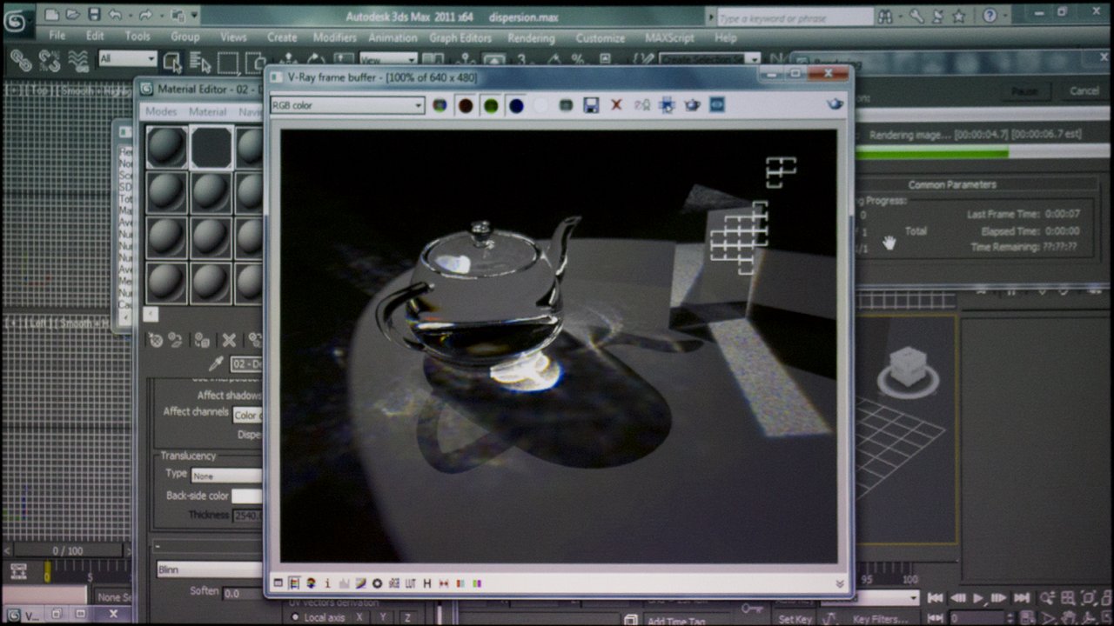Viewport: 1114px width, 626px height.
Task: Toggle curve color correction icon
Action: (x=360, y=583)
